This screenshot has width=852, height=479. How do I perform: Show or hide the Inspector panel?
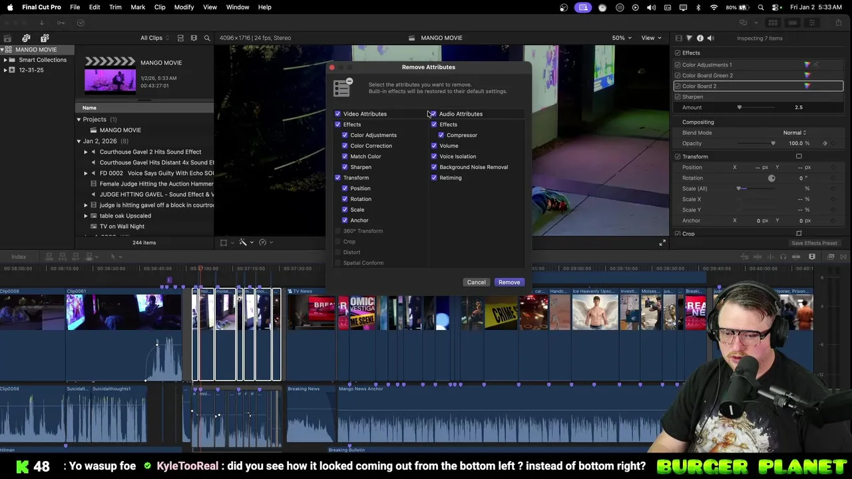(812, 23)
